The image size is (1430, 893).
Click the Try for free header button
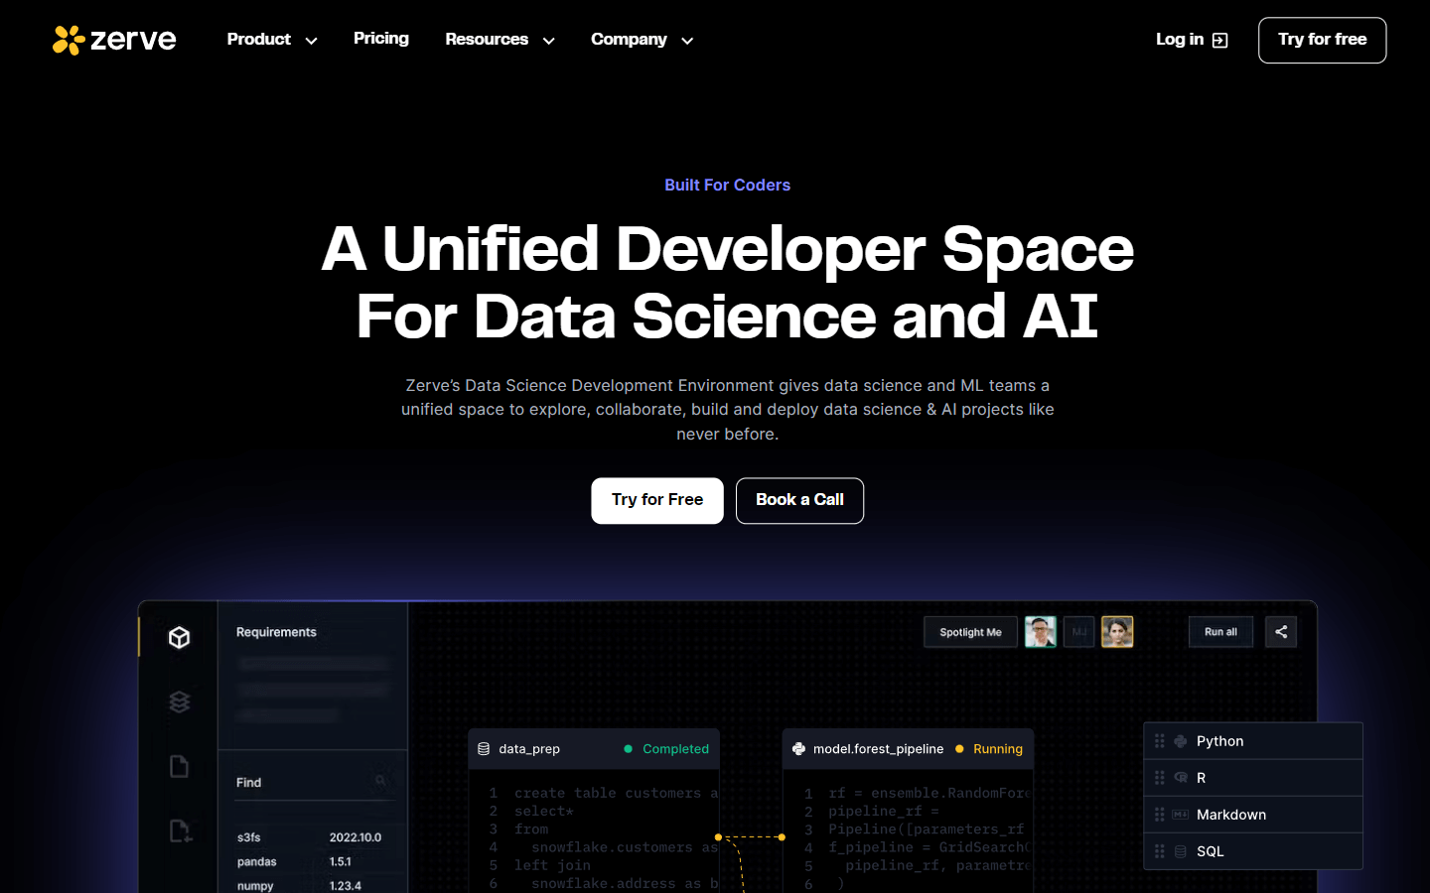pyautogui.click(x=1322, y=40)
